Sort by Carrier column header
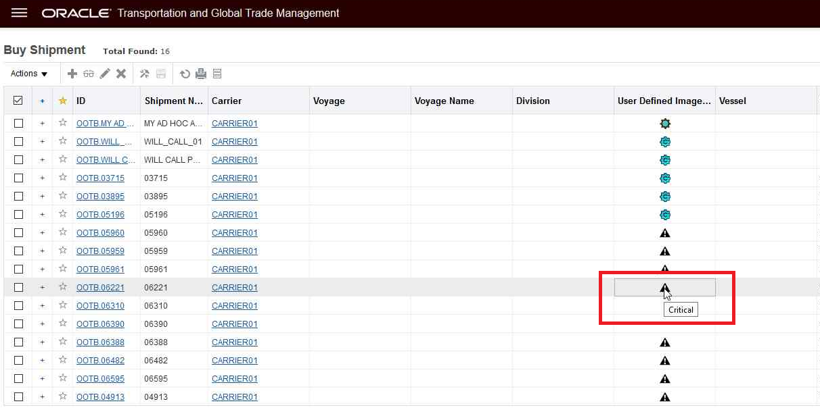The width and height of the screenshot is (820, 412). (x=227, y=101)
